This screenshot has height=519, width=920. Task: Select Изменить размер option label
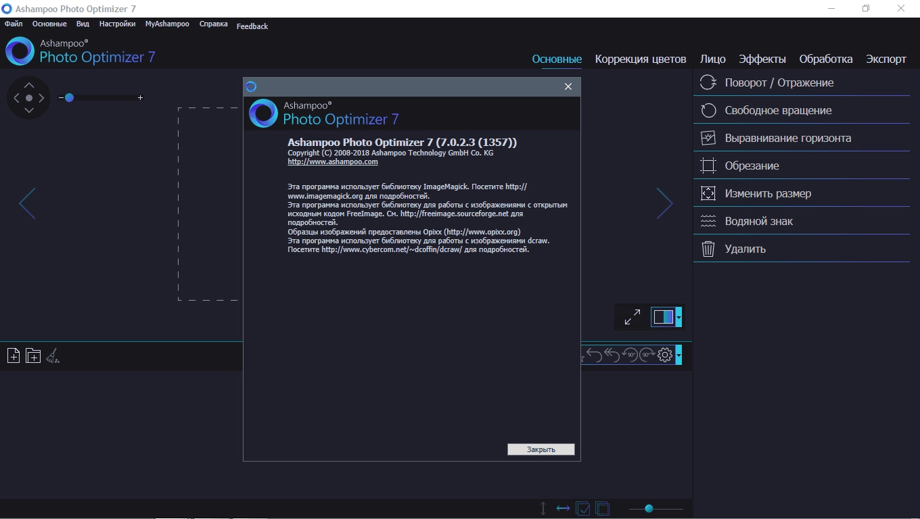pos(768,193)
